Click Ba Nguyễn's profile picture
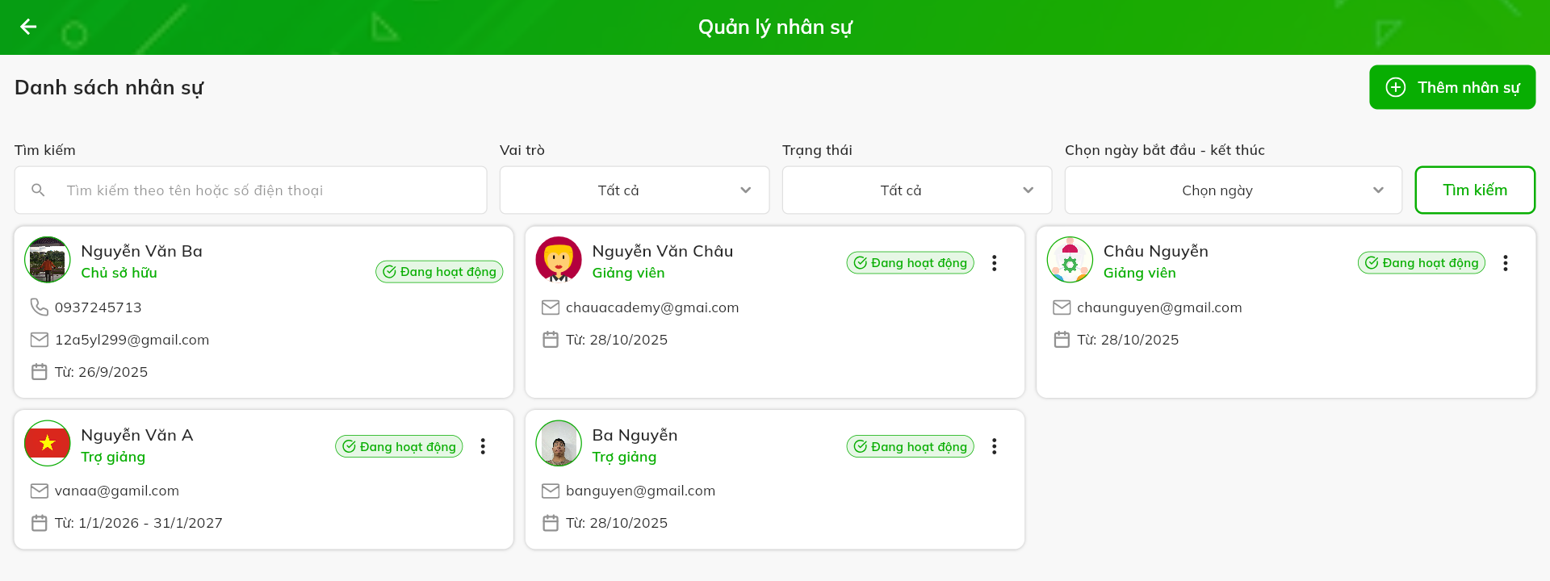This screenshot has height=581, width=1550. (559, 443)
